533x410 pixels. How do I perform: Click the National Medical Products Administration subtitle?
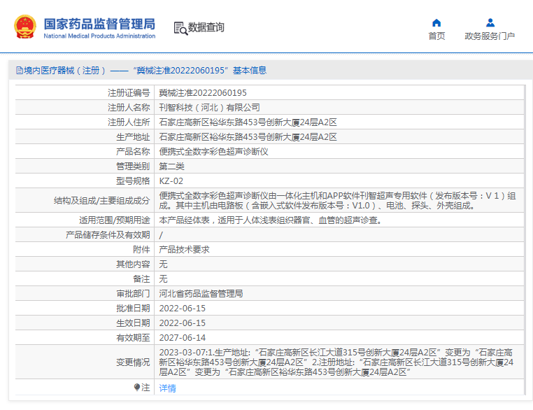pyautogui.click(x=99, y=36)
